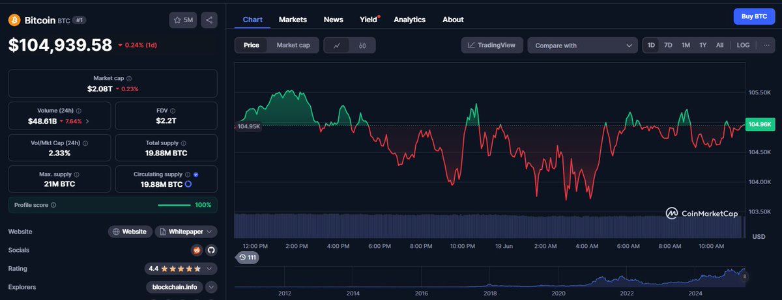Viewport: 782px width, 300px height.
Task: Select 1D time range
Action: click(650, 46)
